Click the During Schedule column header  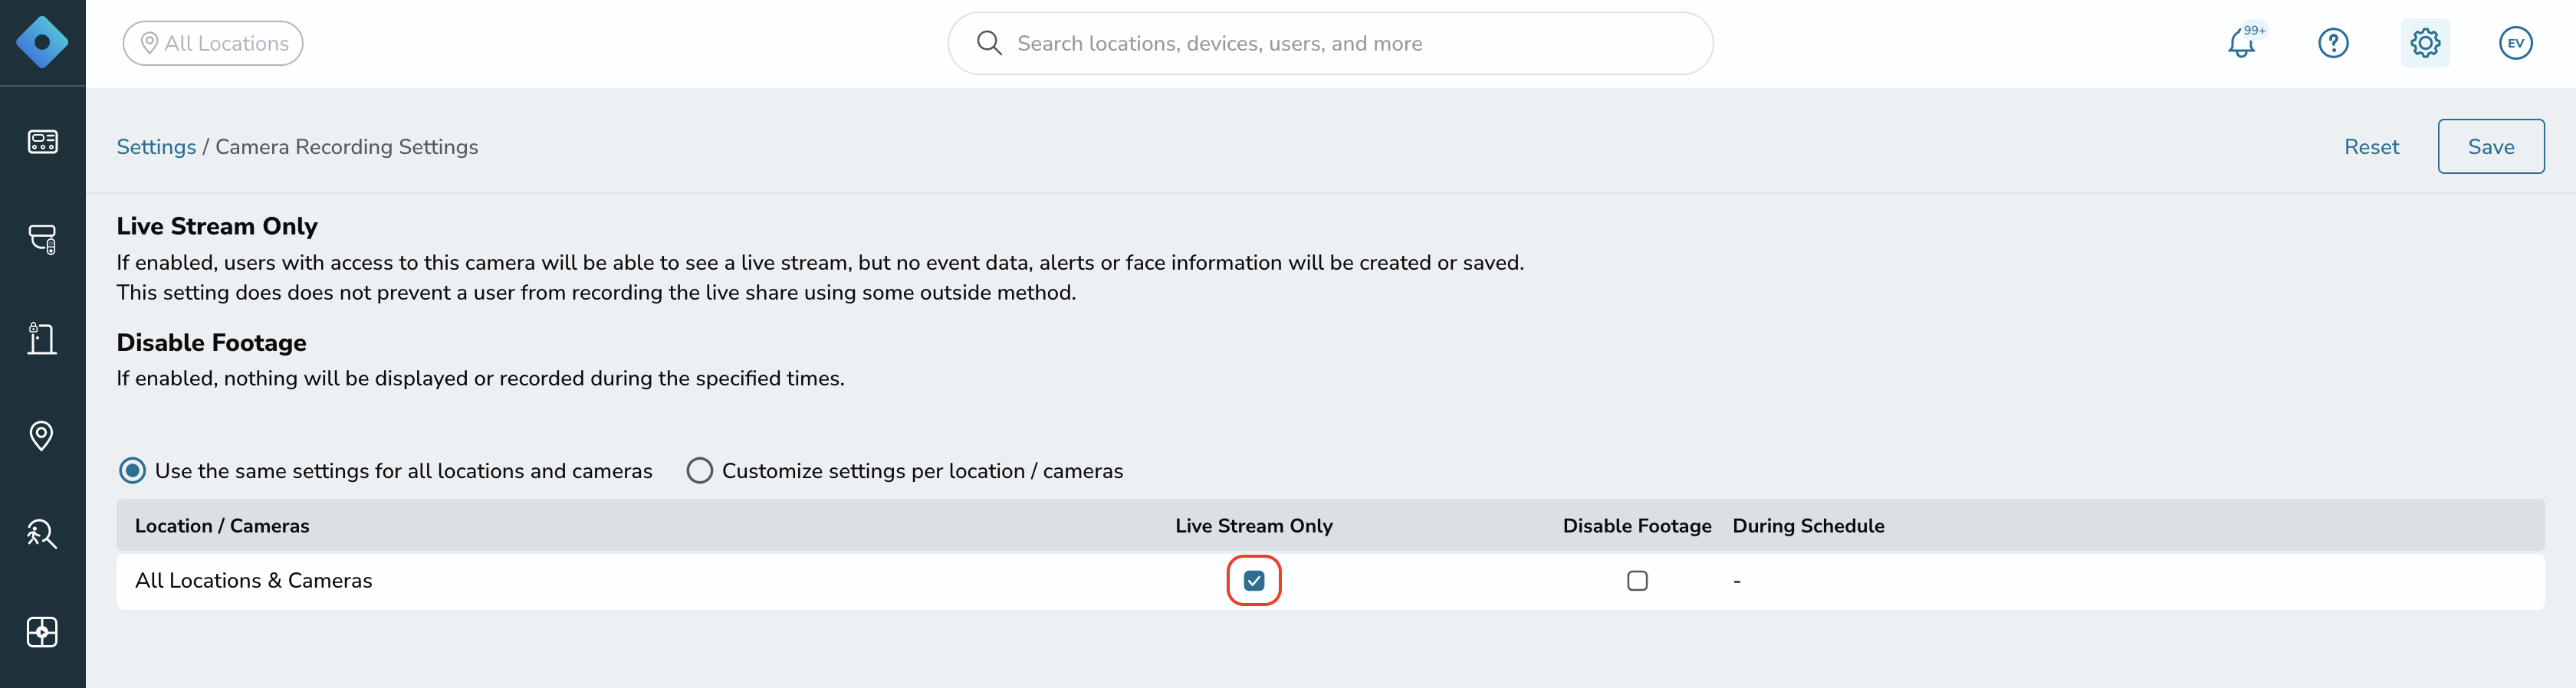(1808, 526)
